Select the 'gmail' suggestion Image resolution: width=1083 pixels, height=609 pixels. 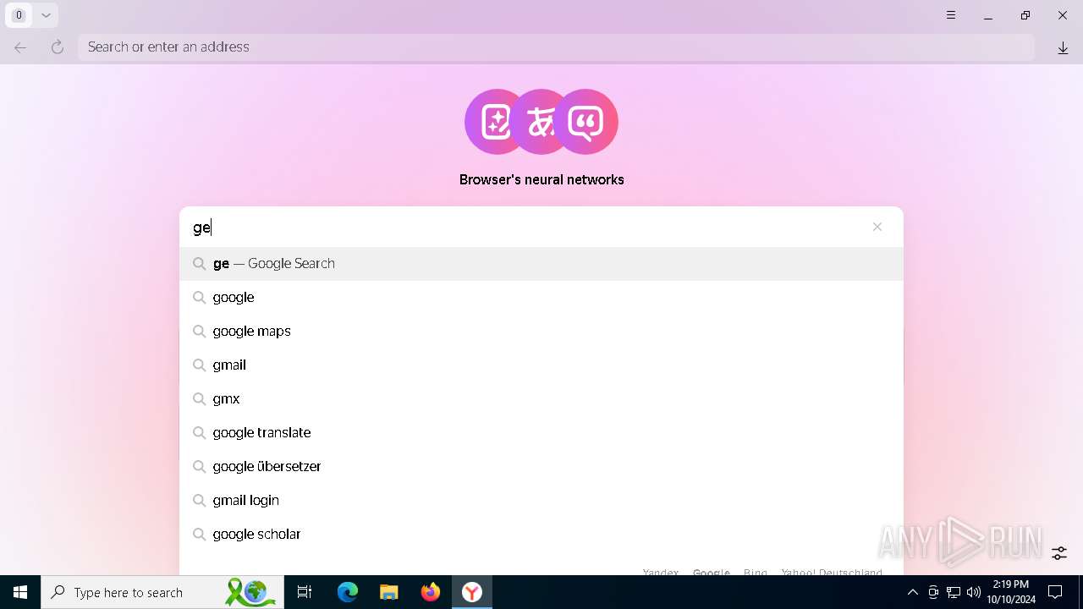[541, 365]
